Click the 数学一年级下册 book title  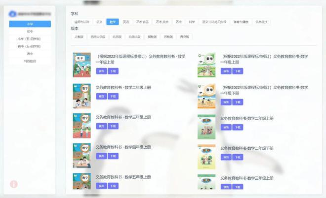(x=264, y=90)
